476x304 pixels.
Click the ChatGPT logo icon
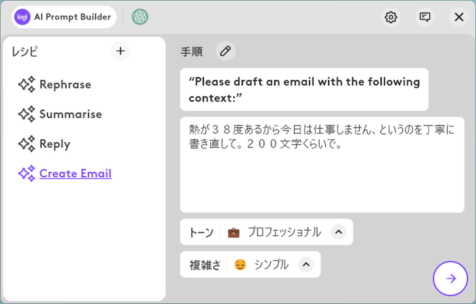[140, 17]
